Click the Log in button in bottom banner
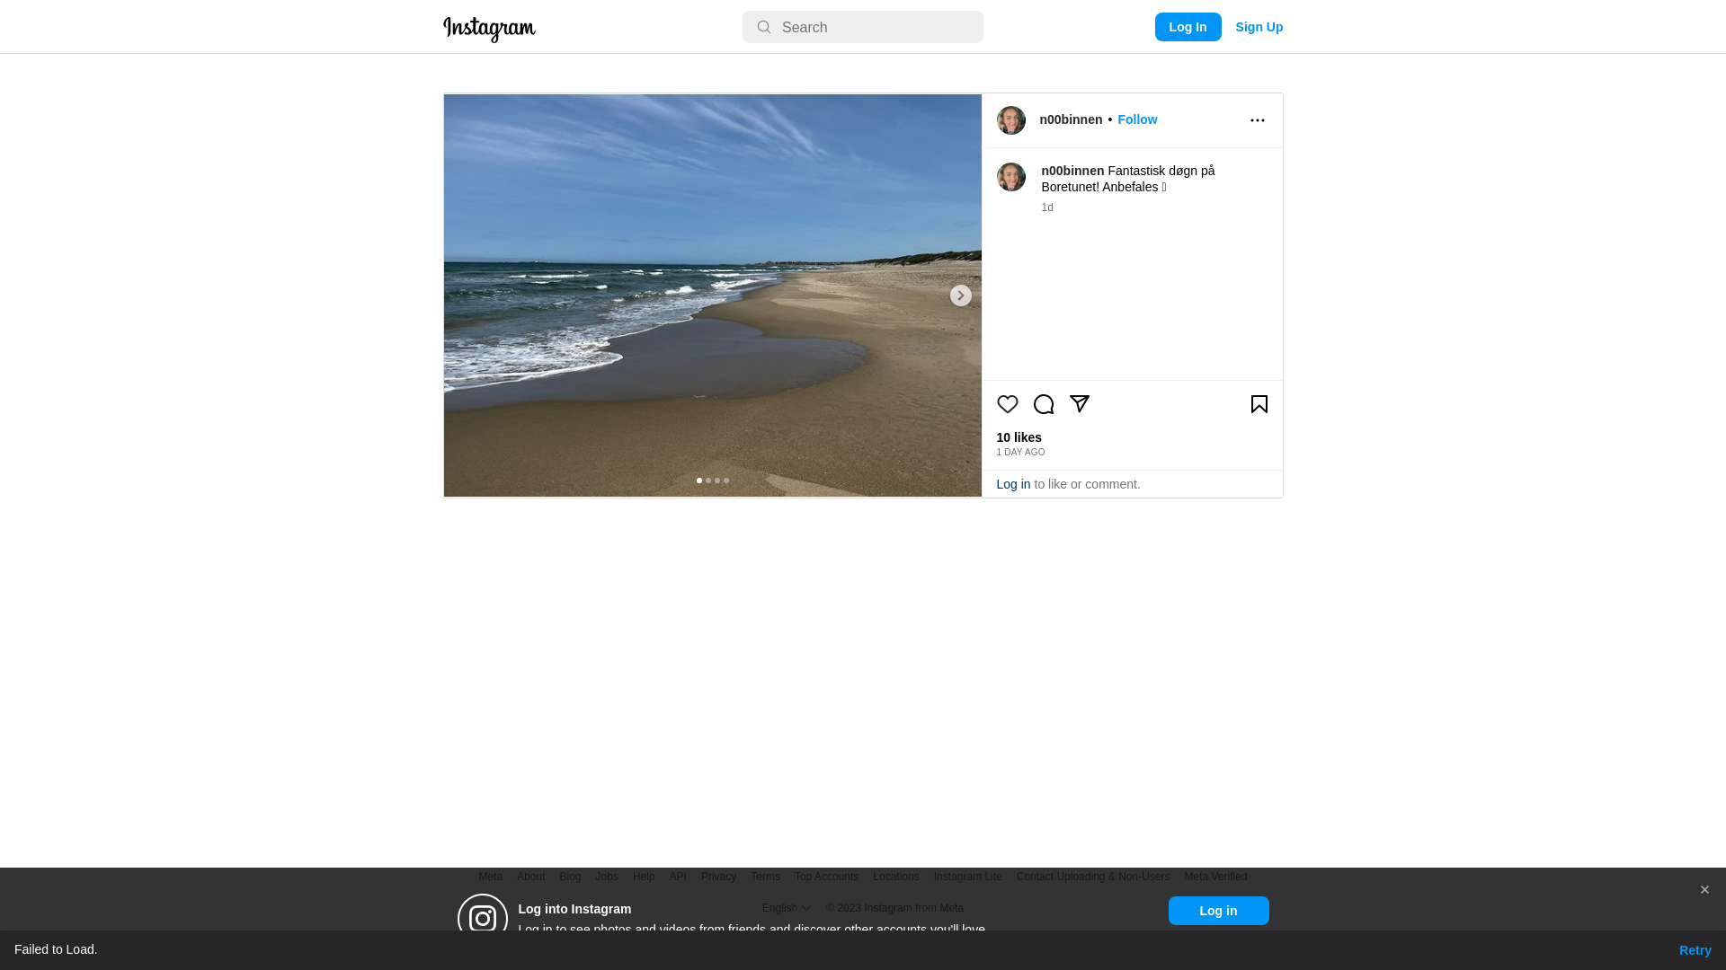 1218,911
